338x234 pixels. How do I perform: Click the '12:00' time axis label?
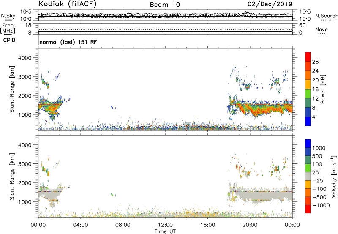[165, 225]
